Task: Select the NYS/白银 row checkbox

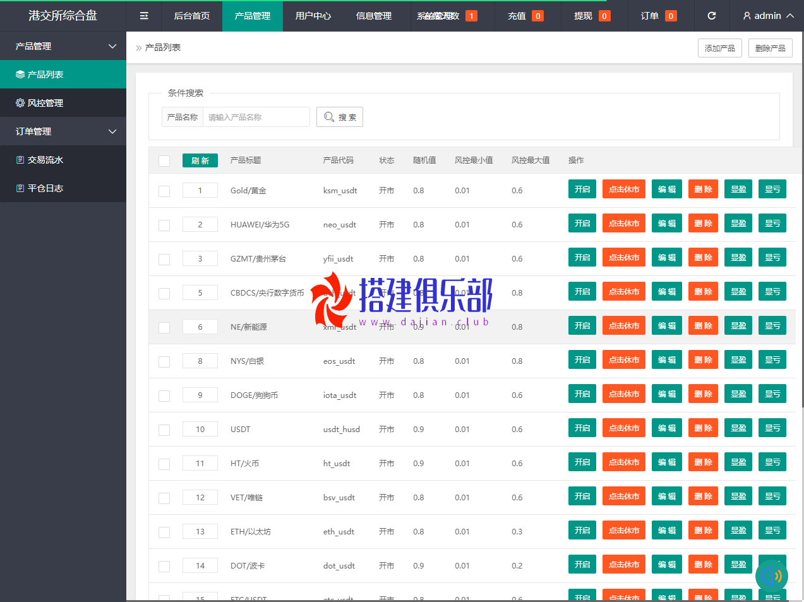Action: [x=164, y=361]
